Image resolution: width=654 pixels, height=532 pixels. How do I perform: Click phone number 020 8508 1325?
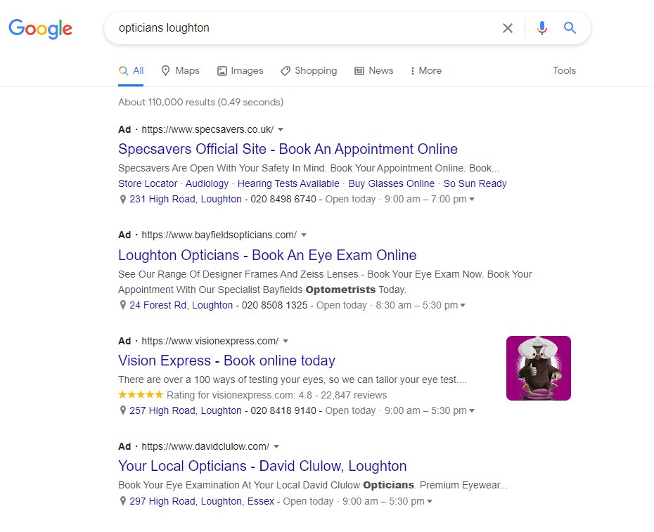[x=274, y=305]
